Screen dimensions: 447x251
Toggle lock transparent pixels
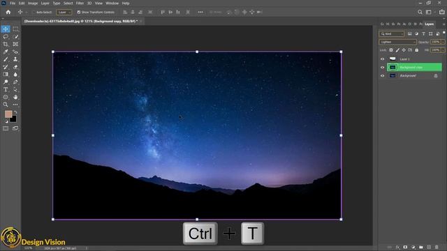[x=391, y=50]
